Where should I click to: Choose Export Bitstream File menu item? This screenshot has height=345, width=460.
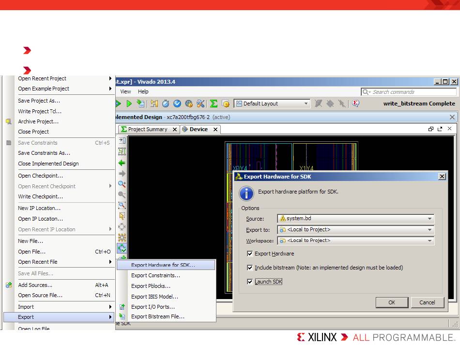click(x=166, y=316)
